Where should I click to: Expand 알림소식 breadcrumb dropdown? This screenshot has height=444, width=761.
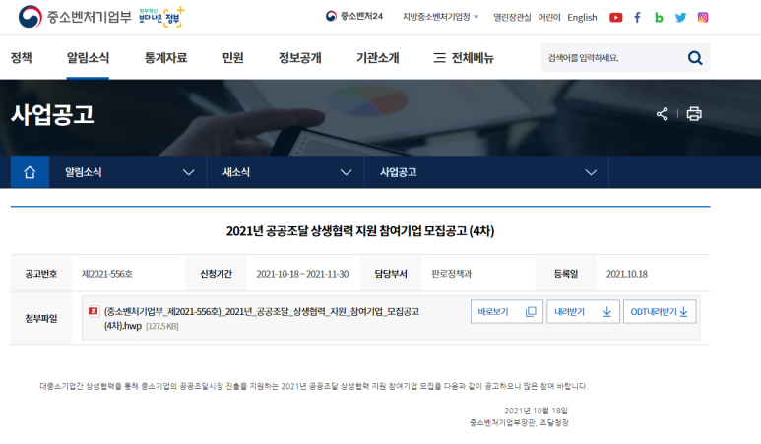click(x=128, y=172)
